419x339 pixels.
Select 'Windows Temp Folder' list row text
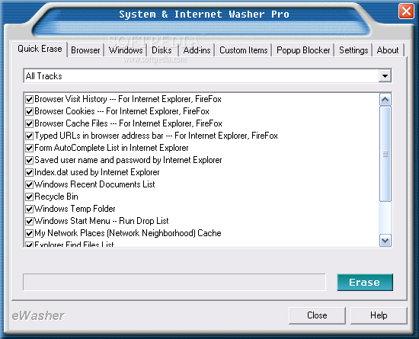pyautogui.click(x=75, y=209)
